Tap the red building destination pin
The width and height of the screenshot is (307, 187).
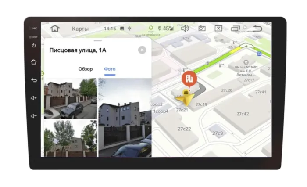[x=189, y=79]
